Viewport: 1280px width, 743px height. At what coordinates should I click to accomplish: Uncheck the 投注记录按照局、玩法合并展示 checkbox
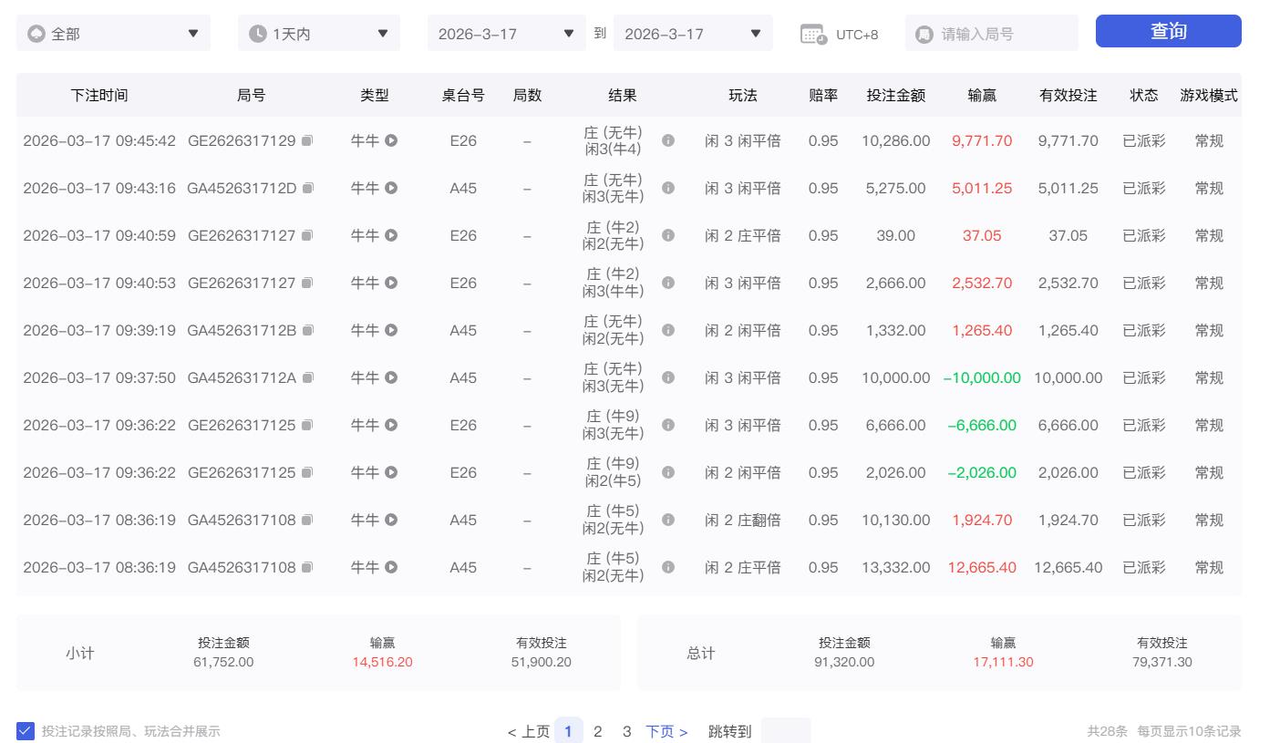pos(25,729)
